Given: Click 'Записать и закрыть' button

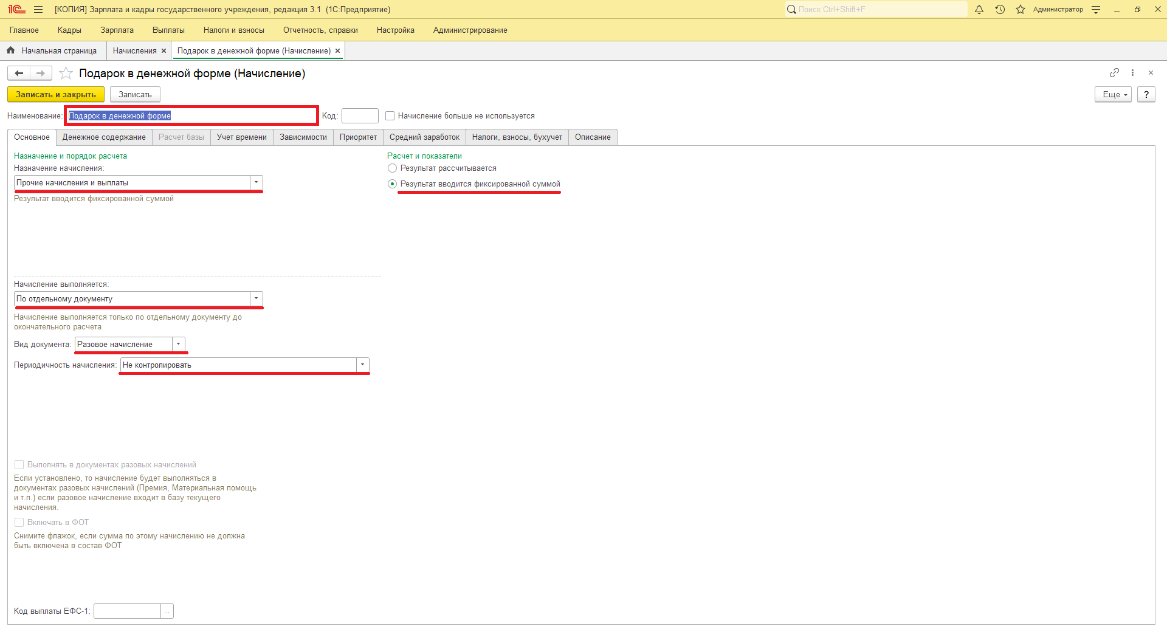Looking at the screenshot, I should [56, 95].
